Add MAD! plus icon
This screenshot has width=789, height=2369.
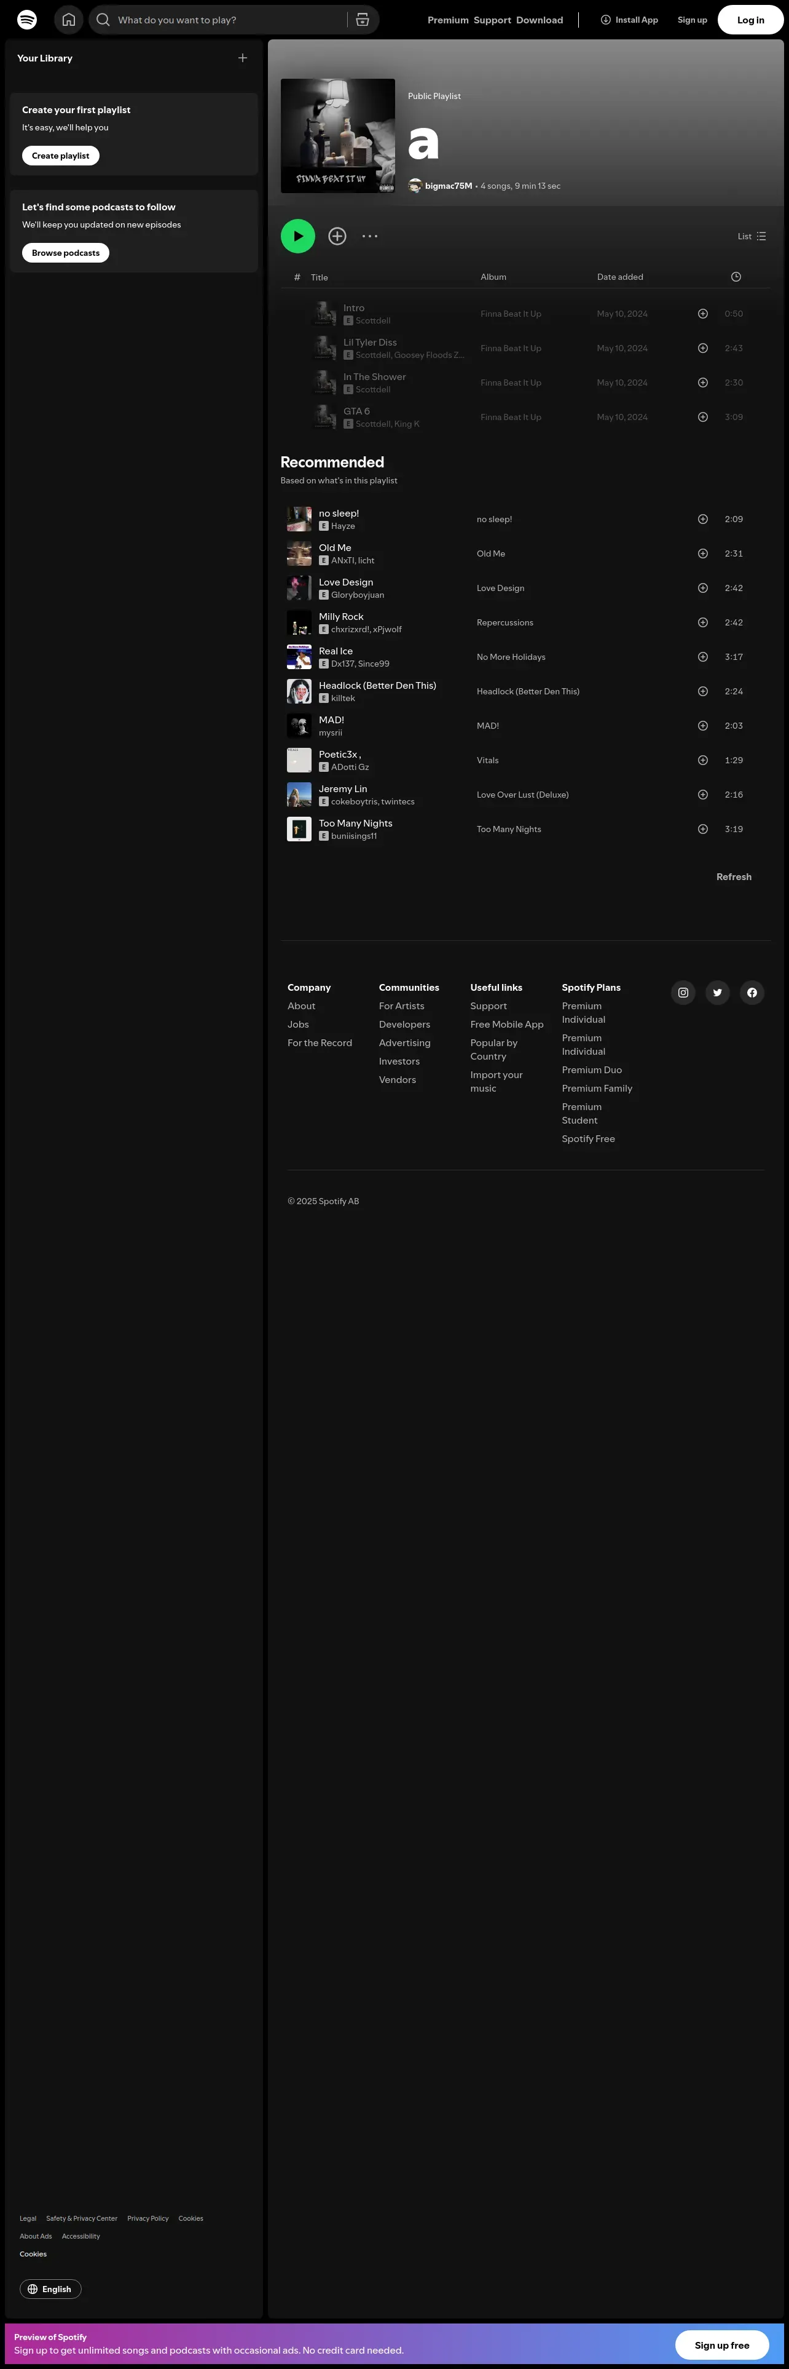point(702,726)
